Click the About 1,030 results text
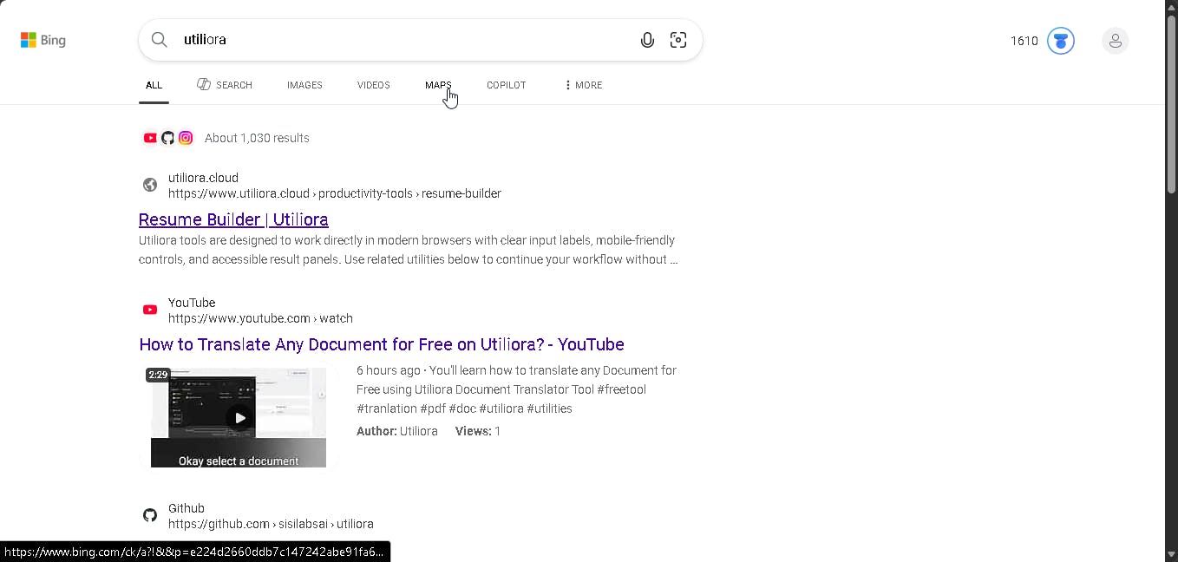 tap(257, 138)
